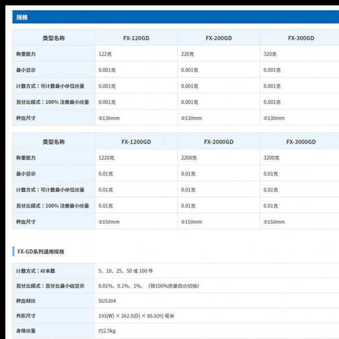
Task: Click the 规格 section header bar
Action: pyautogui.click(x=176, y=17)
